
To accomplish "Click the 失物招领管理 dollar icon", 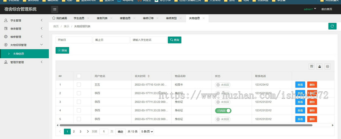I will coord(6,45).
